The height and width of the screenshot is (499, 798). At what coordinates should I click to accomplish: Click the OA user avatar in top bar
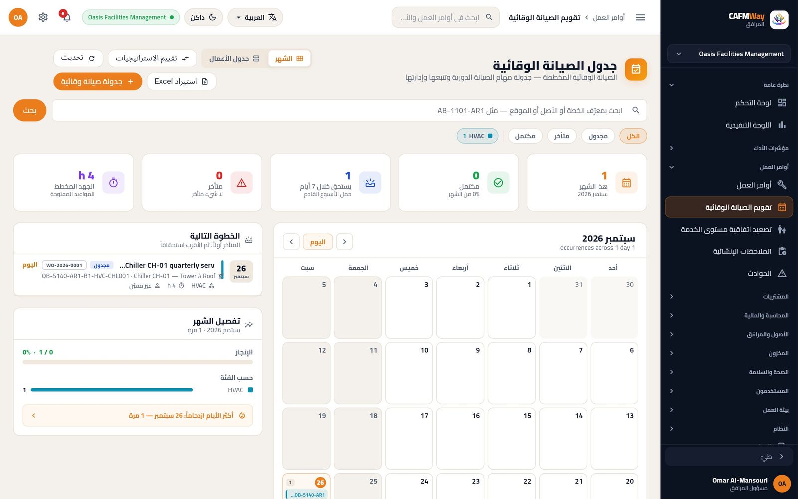pyautogui.click(x=18, y=17)
